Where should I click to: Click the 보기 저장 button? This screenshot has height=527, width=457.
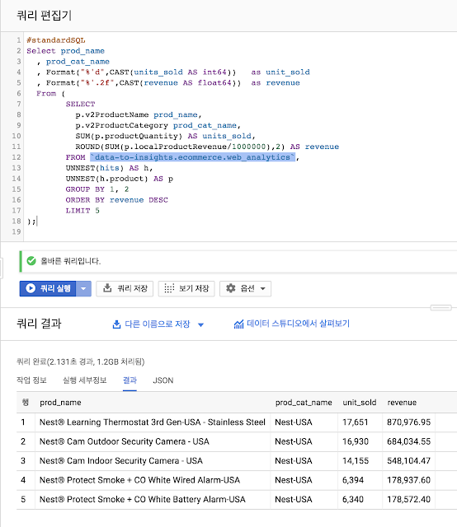click(186, 289)
